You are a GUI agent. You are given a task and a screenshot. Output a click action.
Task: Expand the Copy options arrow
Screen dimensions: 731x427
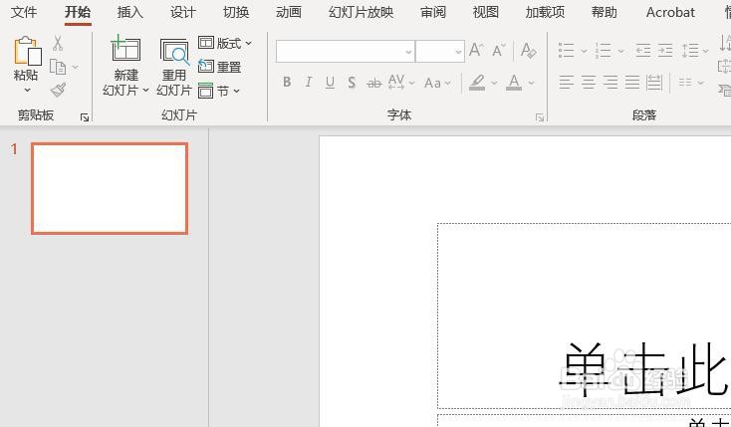tap(75, 67)
